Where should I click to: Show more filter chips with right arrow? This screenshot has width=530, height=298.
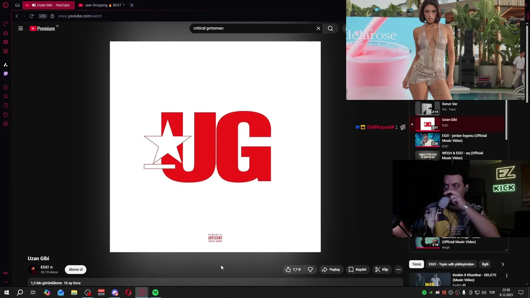[x=503, y=264]
